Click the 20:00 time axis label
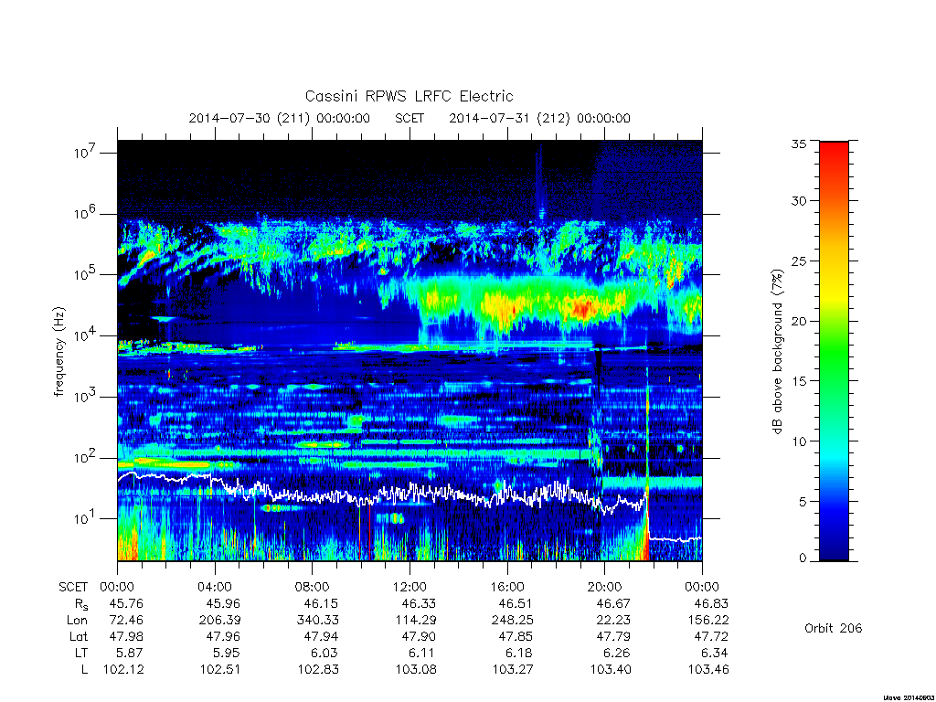The width and height of the screenshot is (936, 702). 605,587
